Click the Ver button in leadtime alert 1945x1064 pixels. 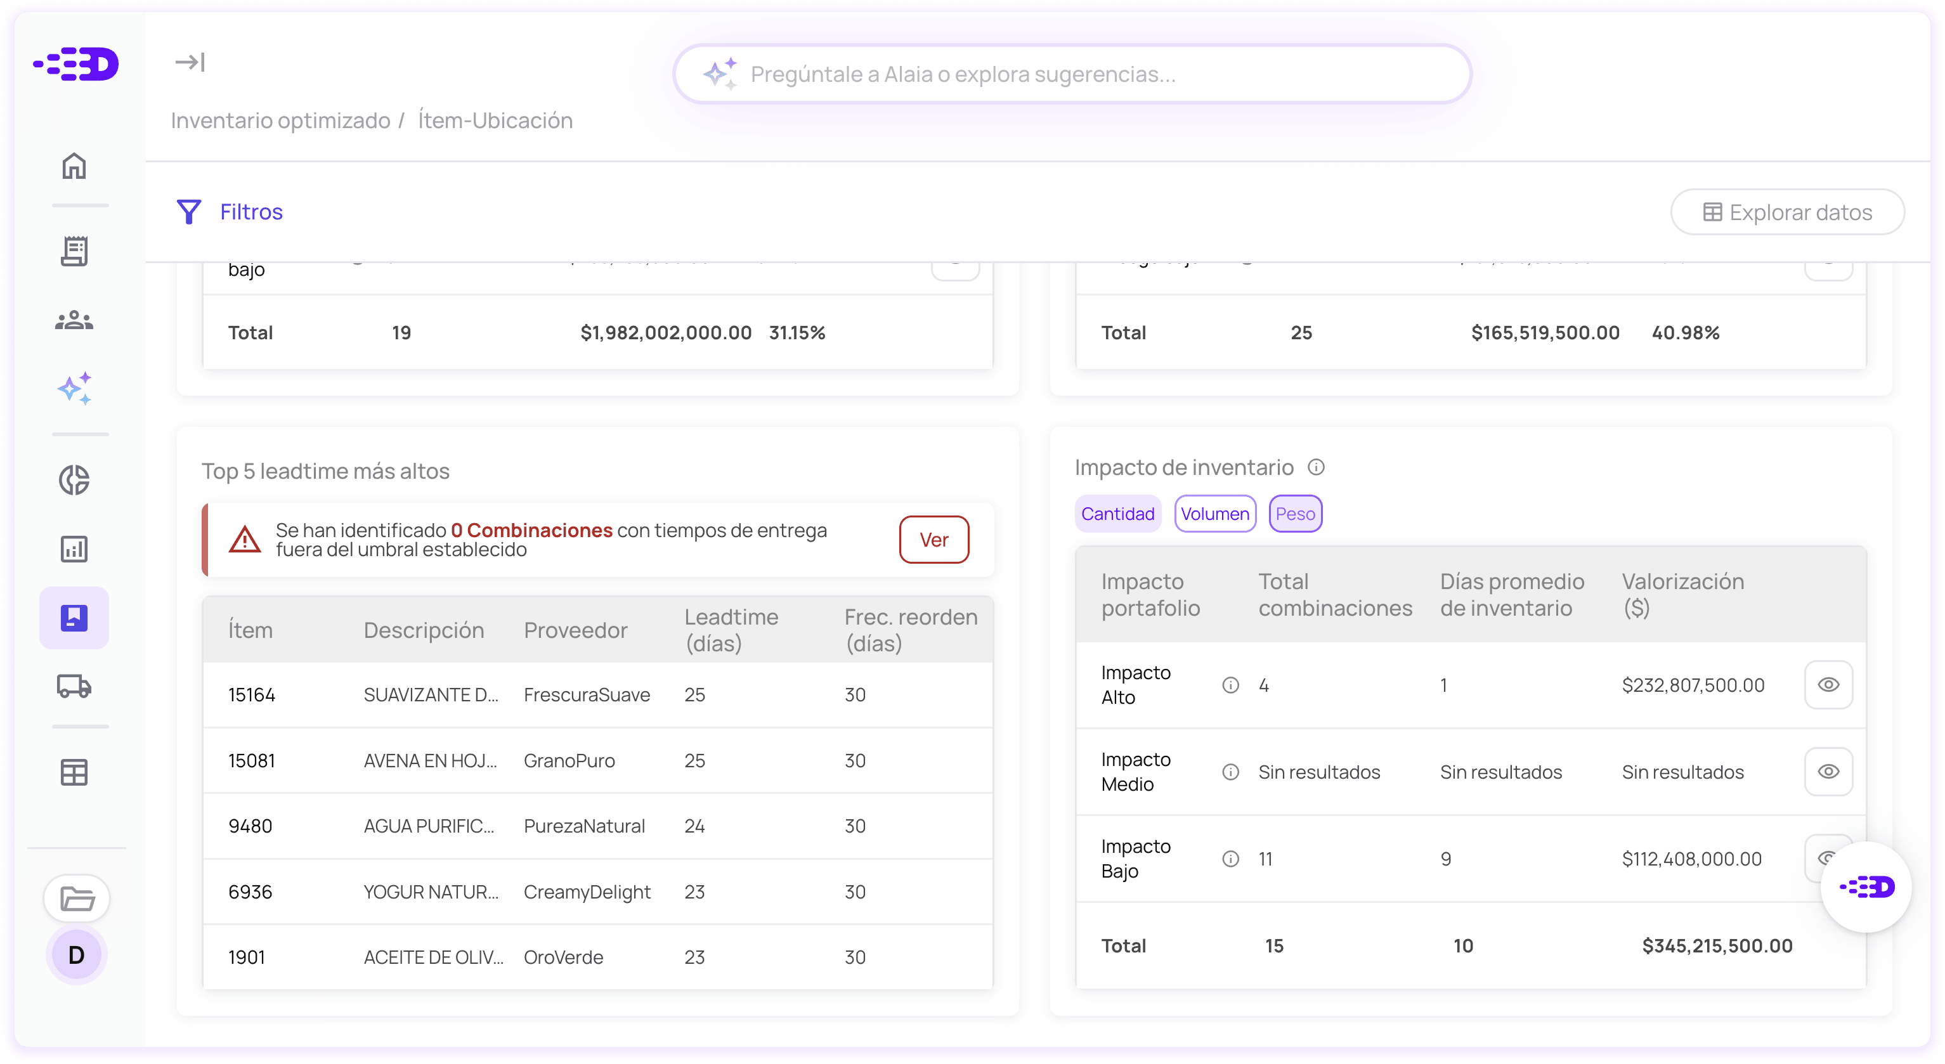coord(934,540)
